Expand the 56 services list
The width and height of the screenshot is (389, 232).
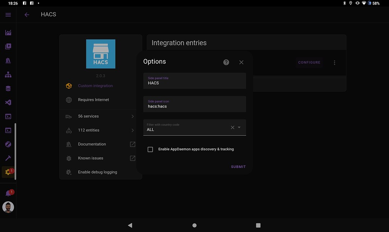coord(100,116)
